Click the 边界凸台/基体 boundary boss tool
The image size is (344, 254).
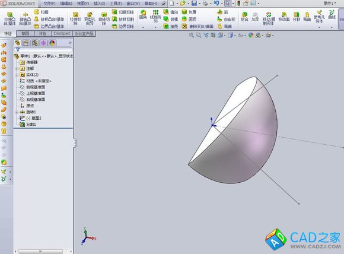tap(49, 26)
